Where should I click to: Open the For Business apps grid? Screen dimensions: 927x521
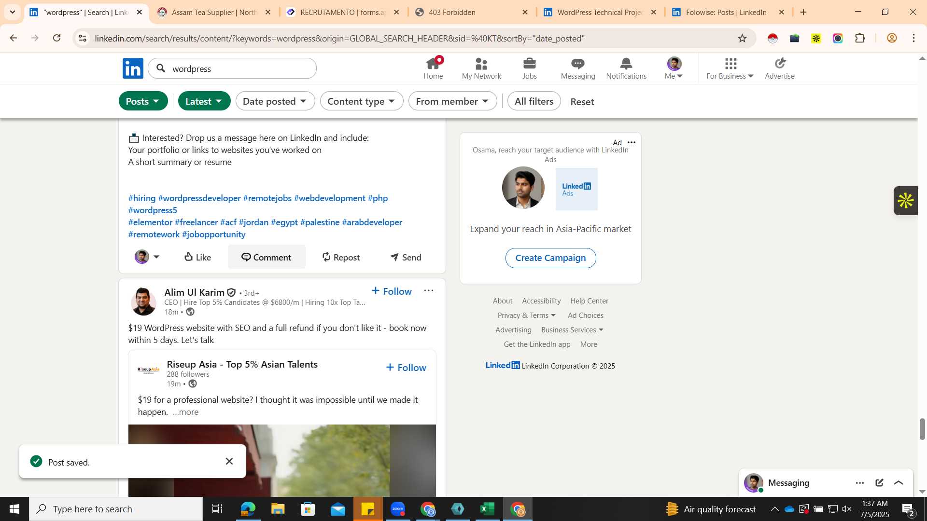730,68
